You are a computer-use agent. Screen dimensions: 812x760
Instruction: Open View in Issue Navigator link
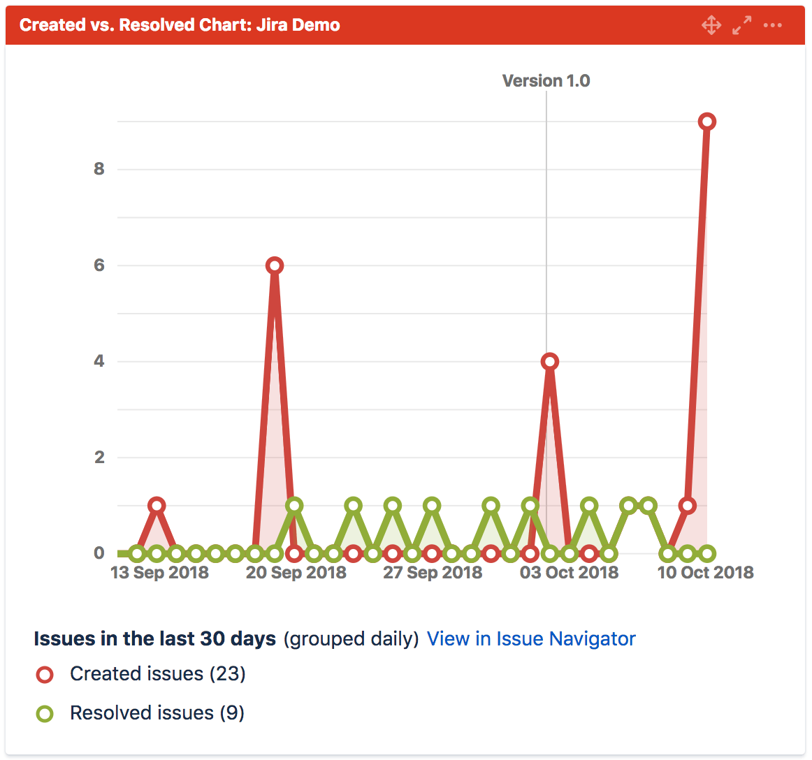click(x=531, y=638)
